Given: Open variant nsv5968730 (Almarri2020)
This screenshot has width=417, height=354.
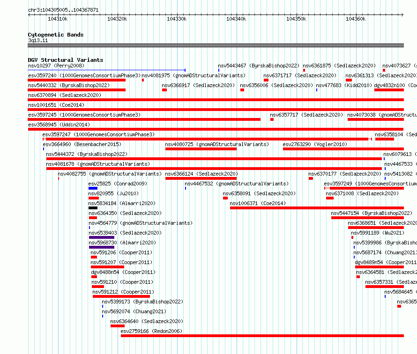Looking at the screenshot, I should coord(122,243).
